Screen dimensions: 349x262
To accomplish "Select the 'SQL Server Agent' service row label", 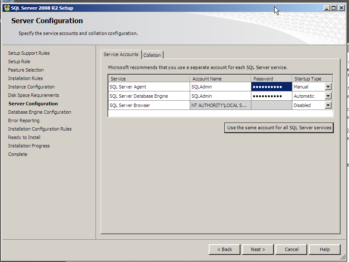I will click(x=128, y=87).
